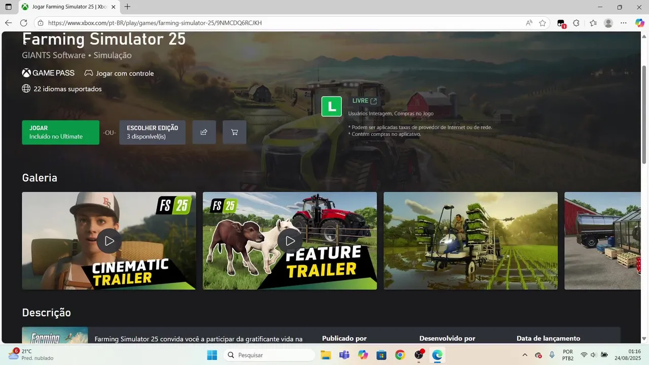Open OBS Studio from taskbar
The image size is (649, 365).
pyautogui.click(x=419, y=355)
